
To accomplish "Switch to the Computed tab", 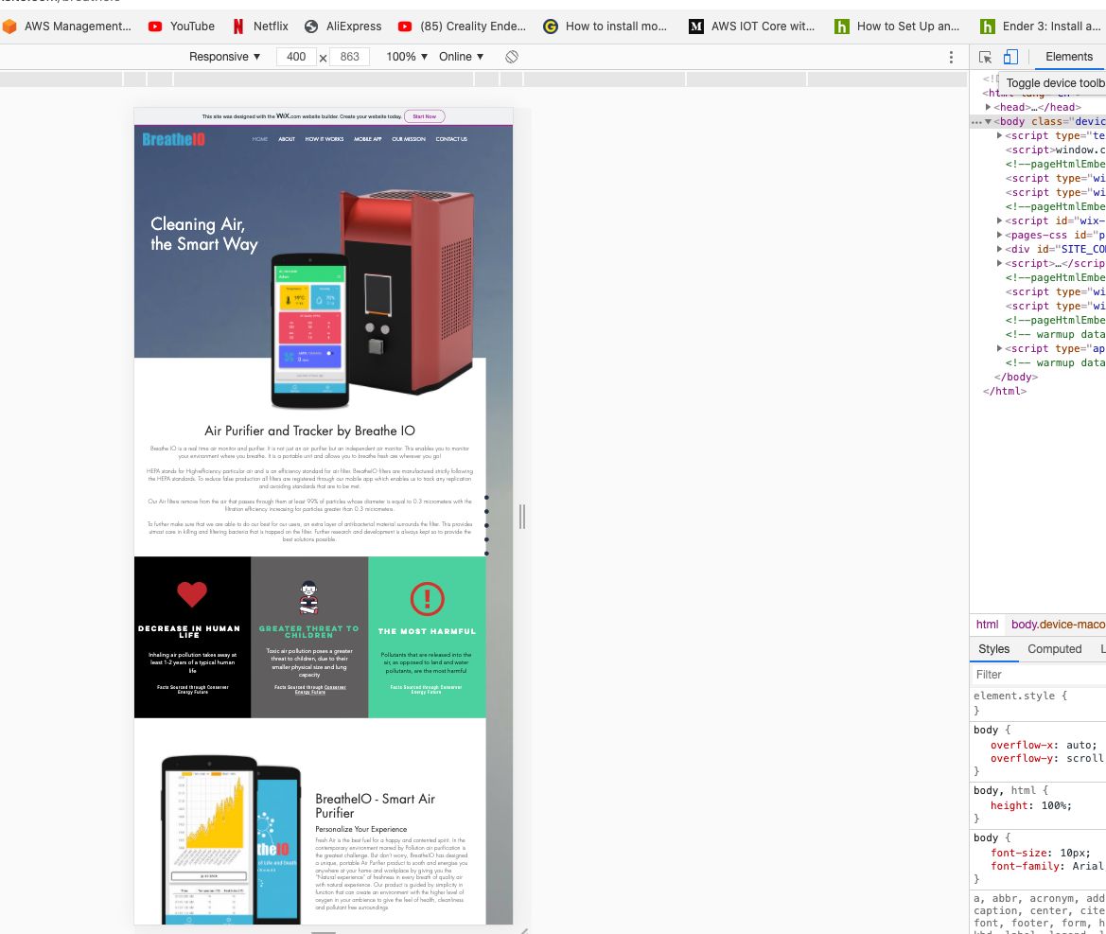I will pos(1055,649).
